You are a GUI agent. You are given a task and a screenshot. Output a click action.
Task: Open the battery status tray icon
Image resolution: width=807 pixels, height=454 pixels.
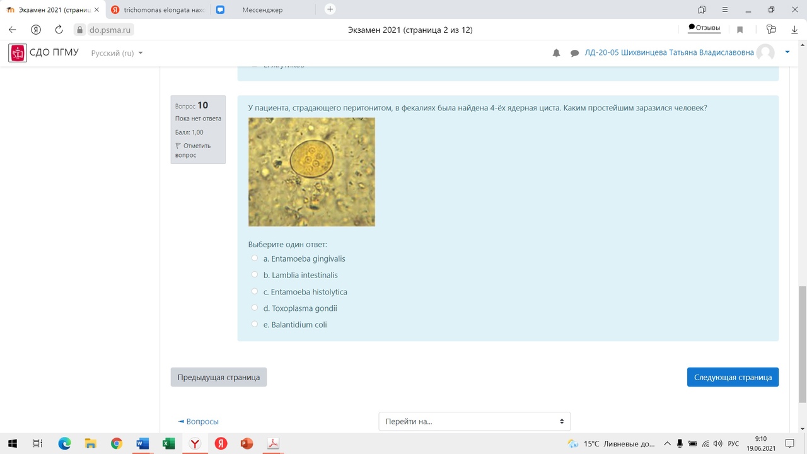(x=693, y=443)
